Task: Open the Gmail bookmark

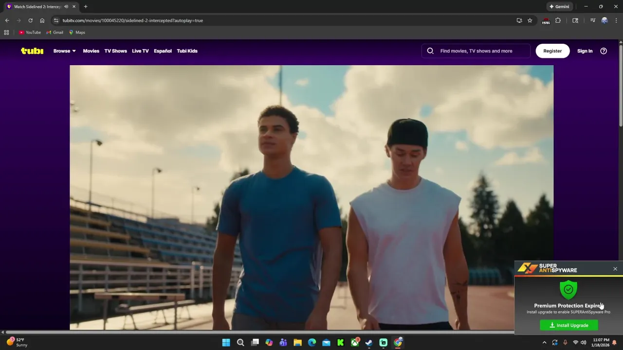Action: coord(55,33)
